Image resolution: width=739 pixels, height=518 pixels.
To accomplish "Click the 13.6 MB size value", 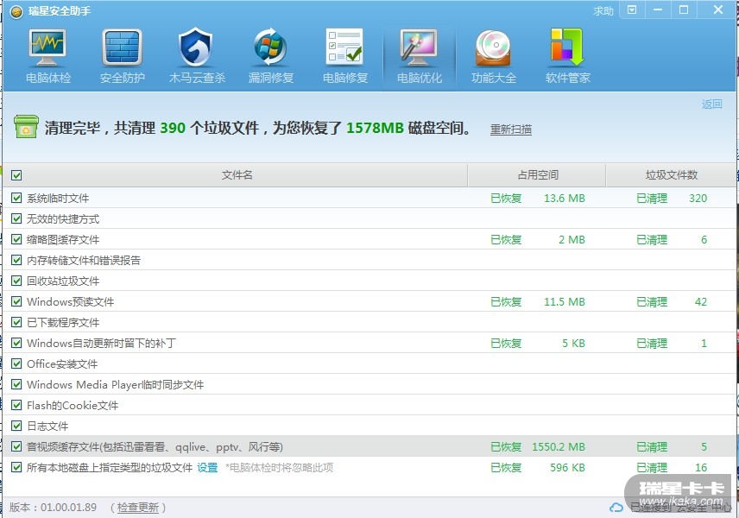I will [x=564, y=198].
